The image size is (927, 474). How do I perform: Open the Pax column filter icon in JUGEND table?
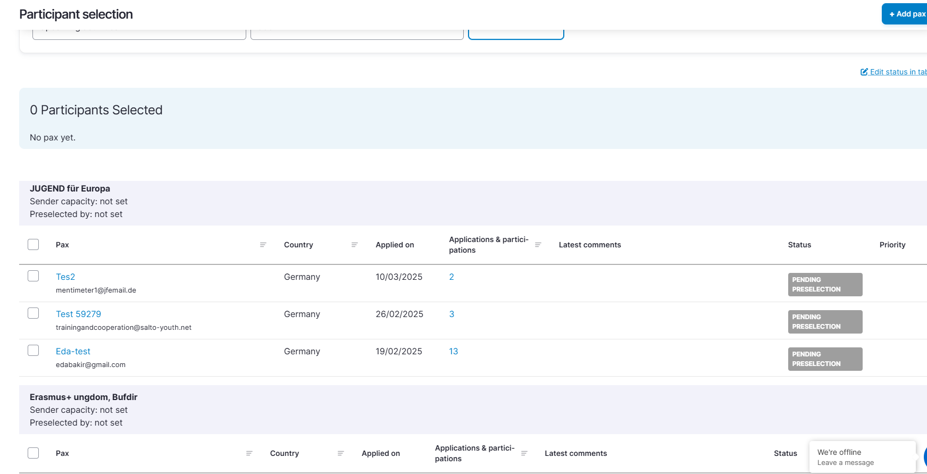[263, 245]
